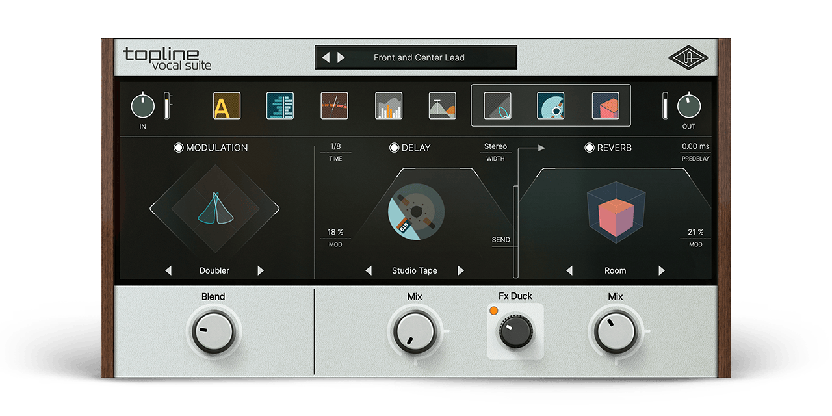Select the bar-graph EQ module icon
Screen dimensions: 832x416
[x=389, y=105]
